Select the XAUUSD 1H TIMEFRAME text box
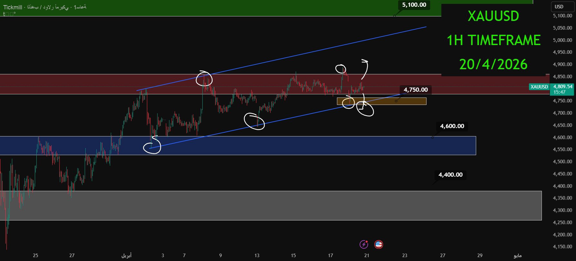Viewport: 576px width, 261px height. (493, 40)
